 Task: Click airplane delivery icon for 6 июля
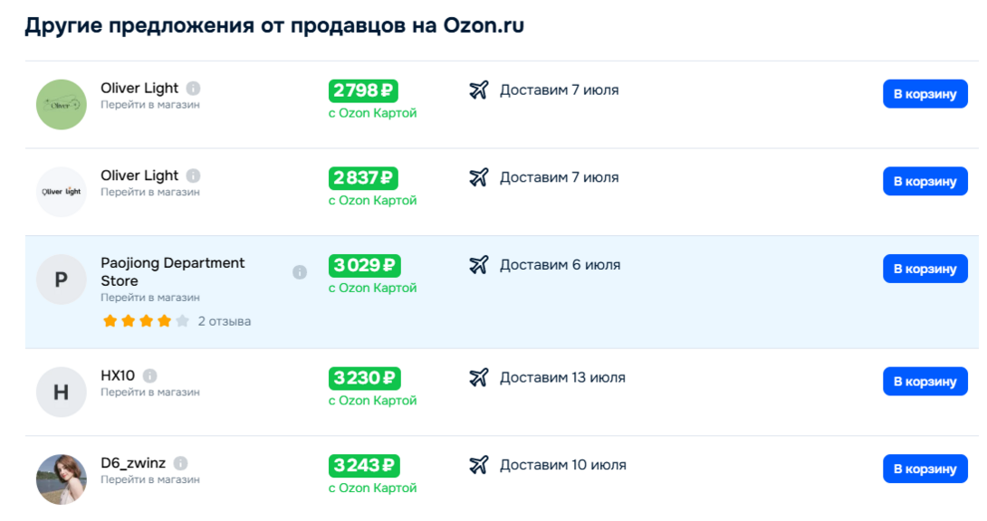click(479, 265)
